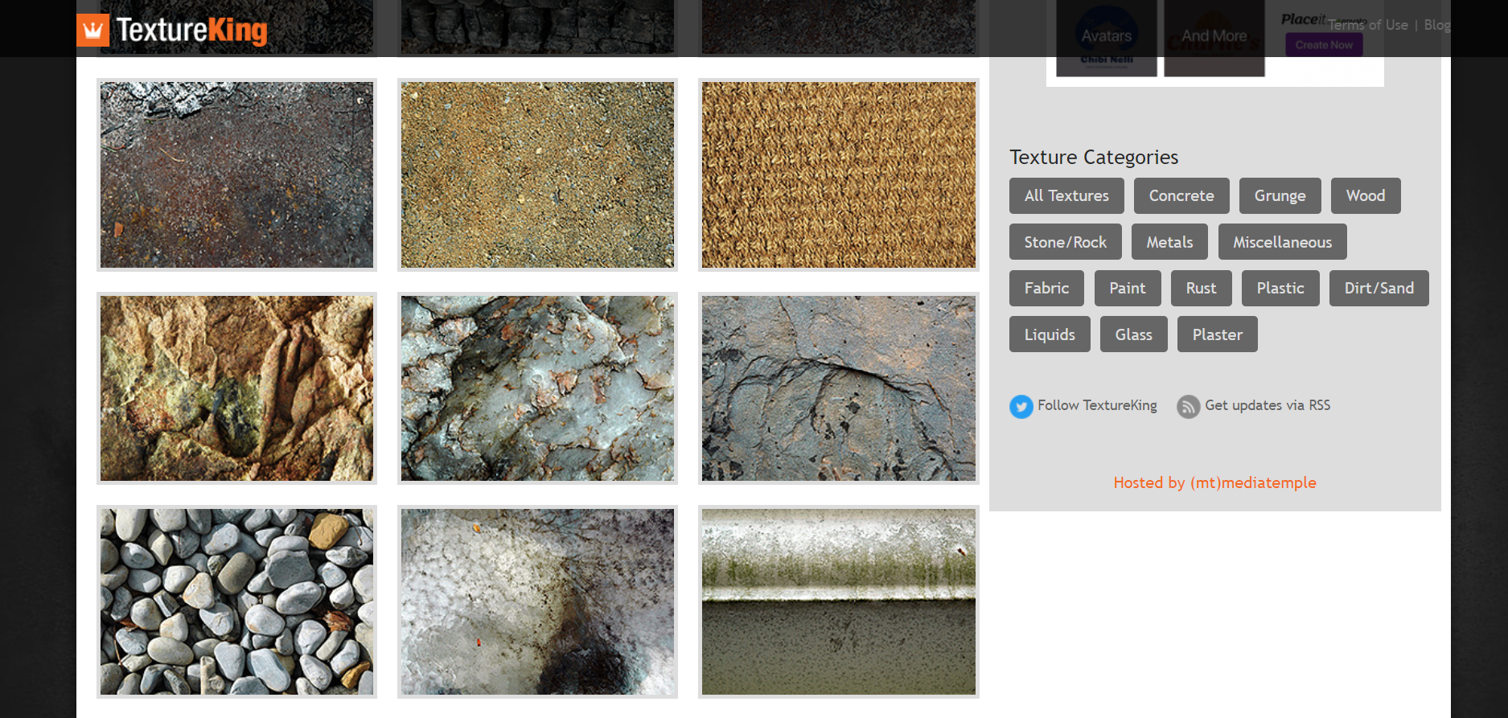
Task: Open the white pebbles texture thumbnail
Action: click(x=236, y=601)
